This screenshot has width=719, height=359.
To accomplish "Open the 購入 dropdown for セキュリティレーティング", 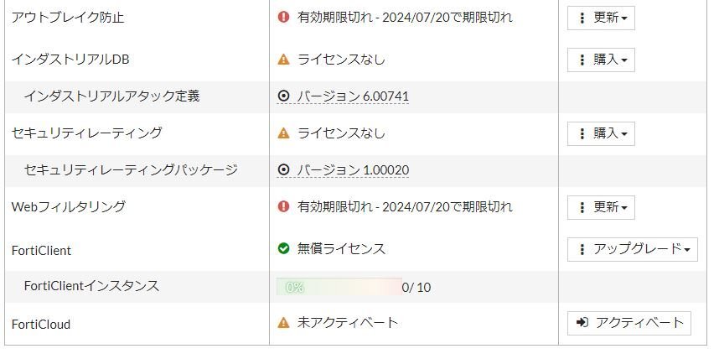I will pos(601,133).
